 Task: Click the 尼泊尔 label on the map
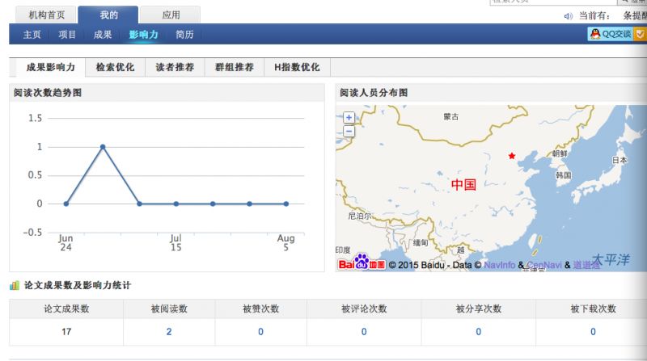point(359,216)
